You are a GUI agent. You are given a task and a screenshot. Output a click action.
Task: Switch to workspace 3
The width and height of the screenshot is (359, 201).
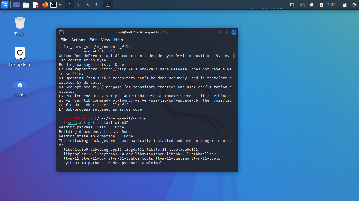coord(88,5)
